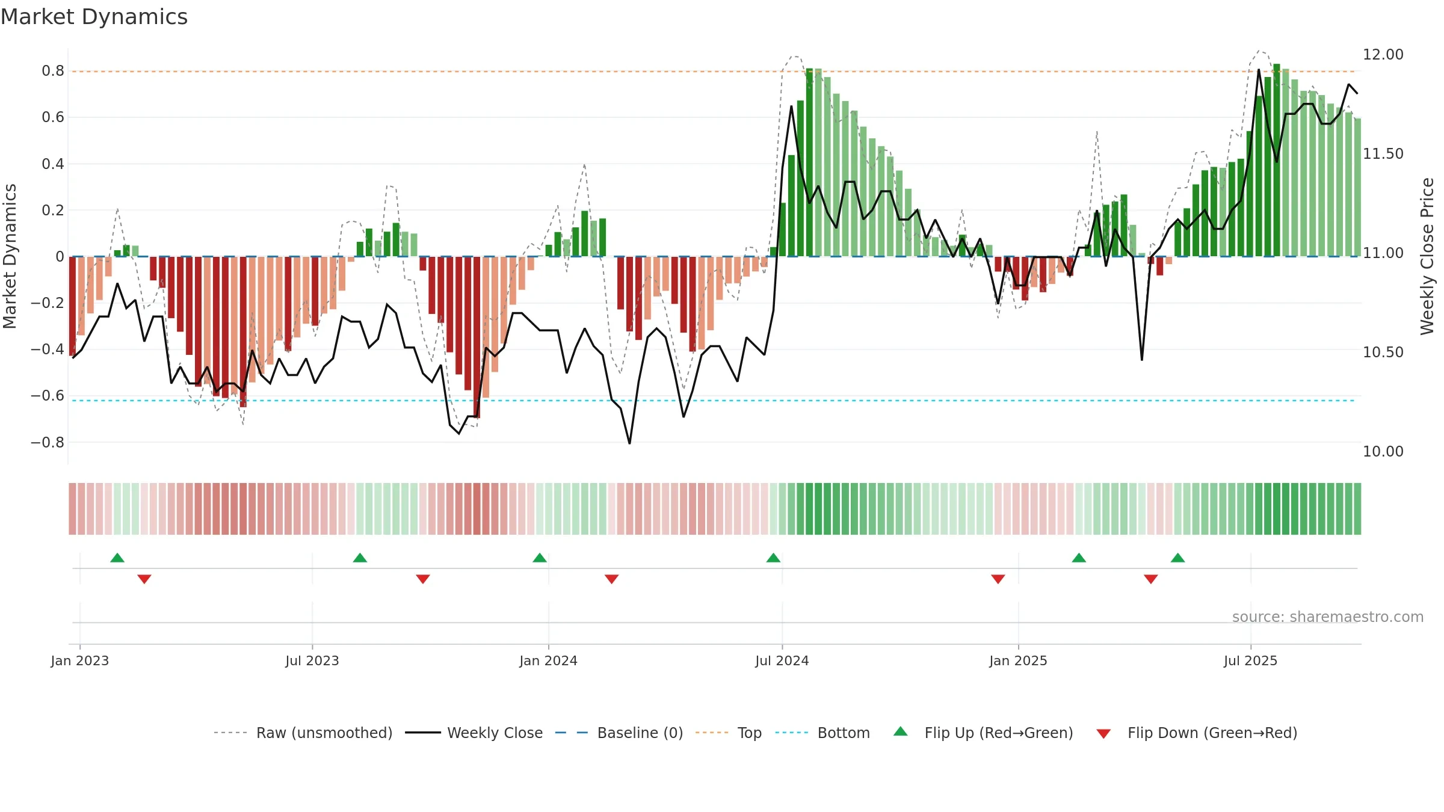Image resolution: width=1444 pixels, height=812 pixels.
Task: Click the source: sharemaestro.com text
Action: point(1328,617)
